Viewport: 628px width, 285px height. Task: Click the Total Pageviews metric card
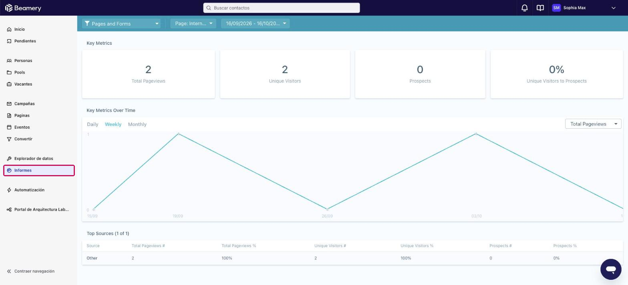[149, 74]
